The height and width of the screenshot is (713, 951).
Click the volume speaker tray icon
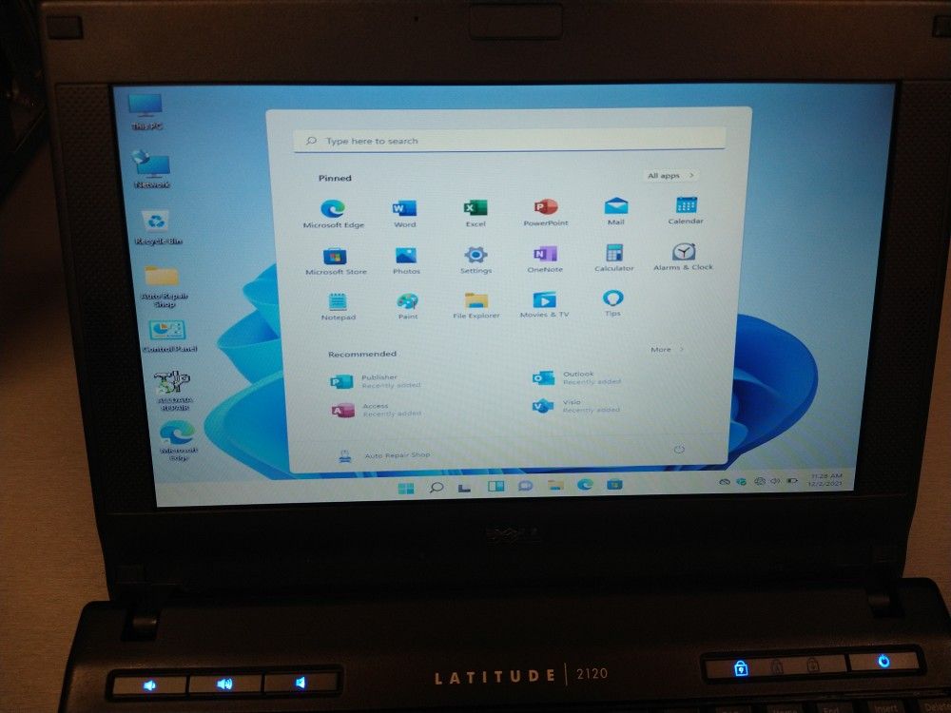(x=775, y=481)
